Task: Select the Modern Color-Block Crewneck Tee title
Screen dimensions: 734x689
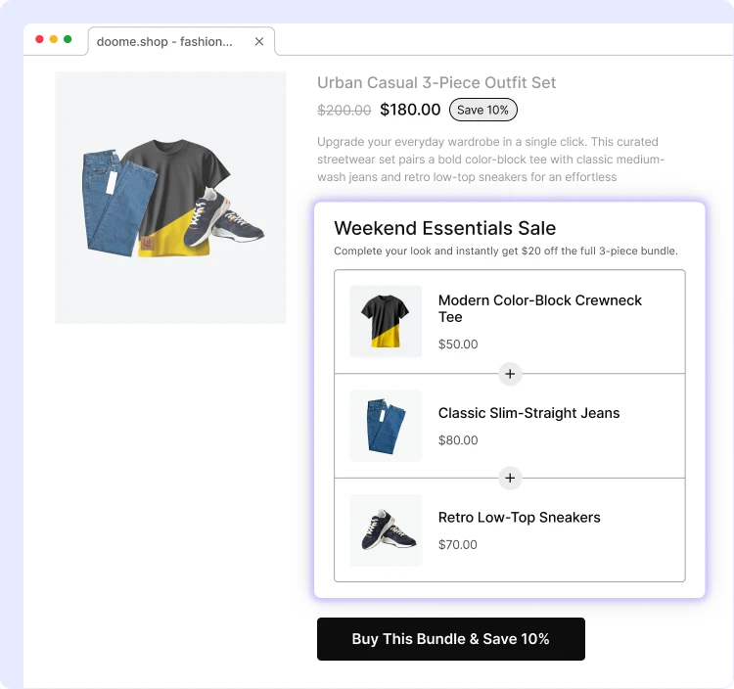Action: pyautogui.click(x=539, y=308)
